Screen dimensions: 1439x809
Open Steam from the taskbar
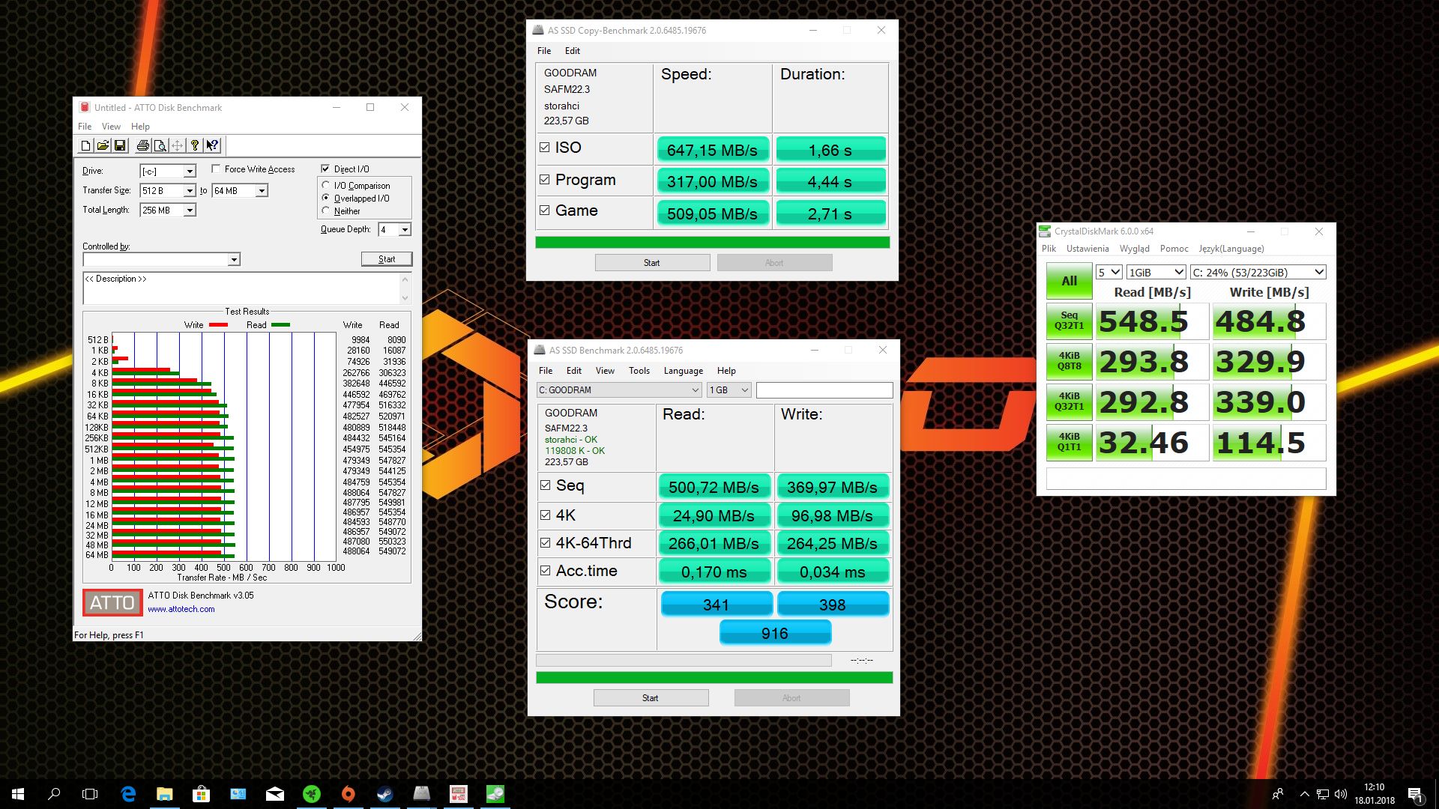[385, 794]
